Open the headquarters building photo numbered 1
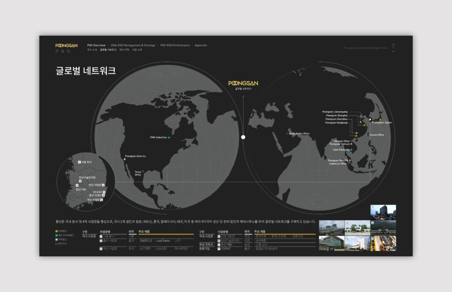Image resolution: width=452 pixels, height=292 pixels. click(383, 212)
